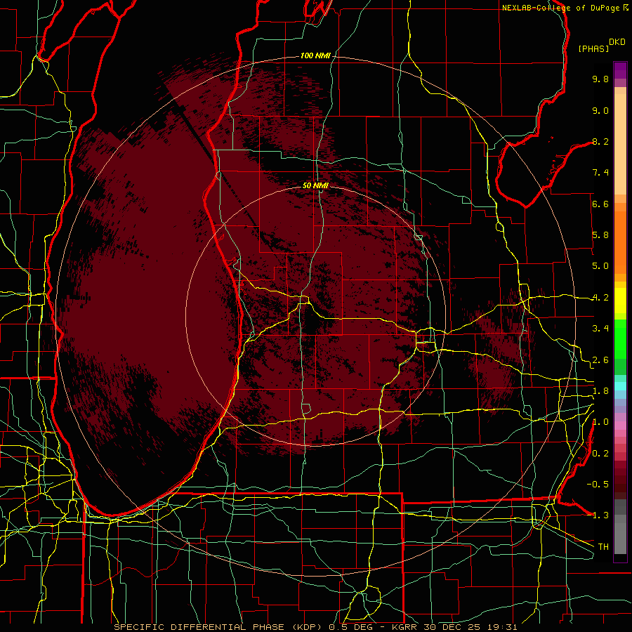Click the 3.4 legend value
632x632 pixels.
pyautogui.click(x=600, y=329)
